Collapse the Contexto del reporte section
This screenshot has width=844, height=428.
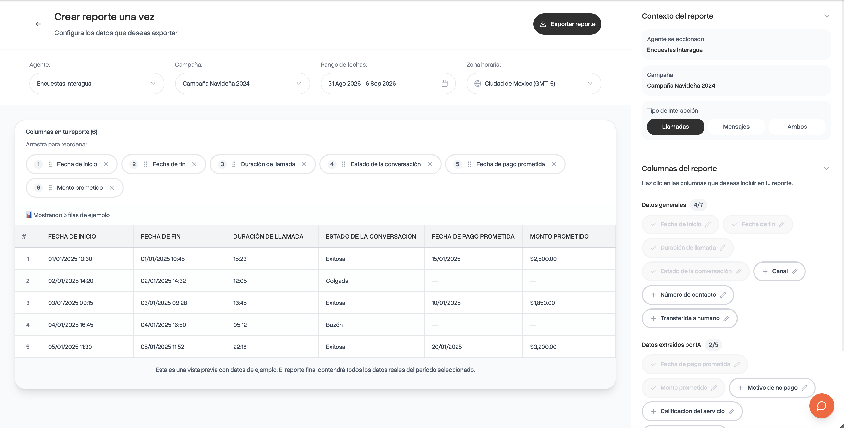(x=826, y=16)
